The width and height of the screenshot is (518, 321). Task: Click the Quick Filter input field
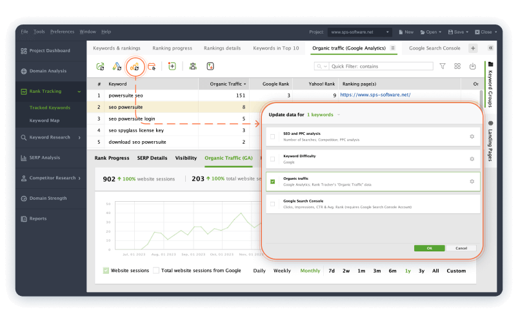click(x=381, y=66)
